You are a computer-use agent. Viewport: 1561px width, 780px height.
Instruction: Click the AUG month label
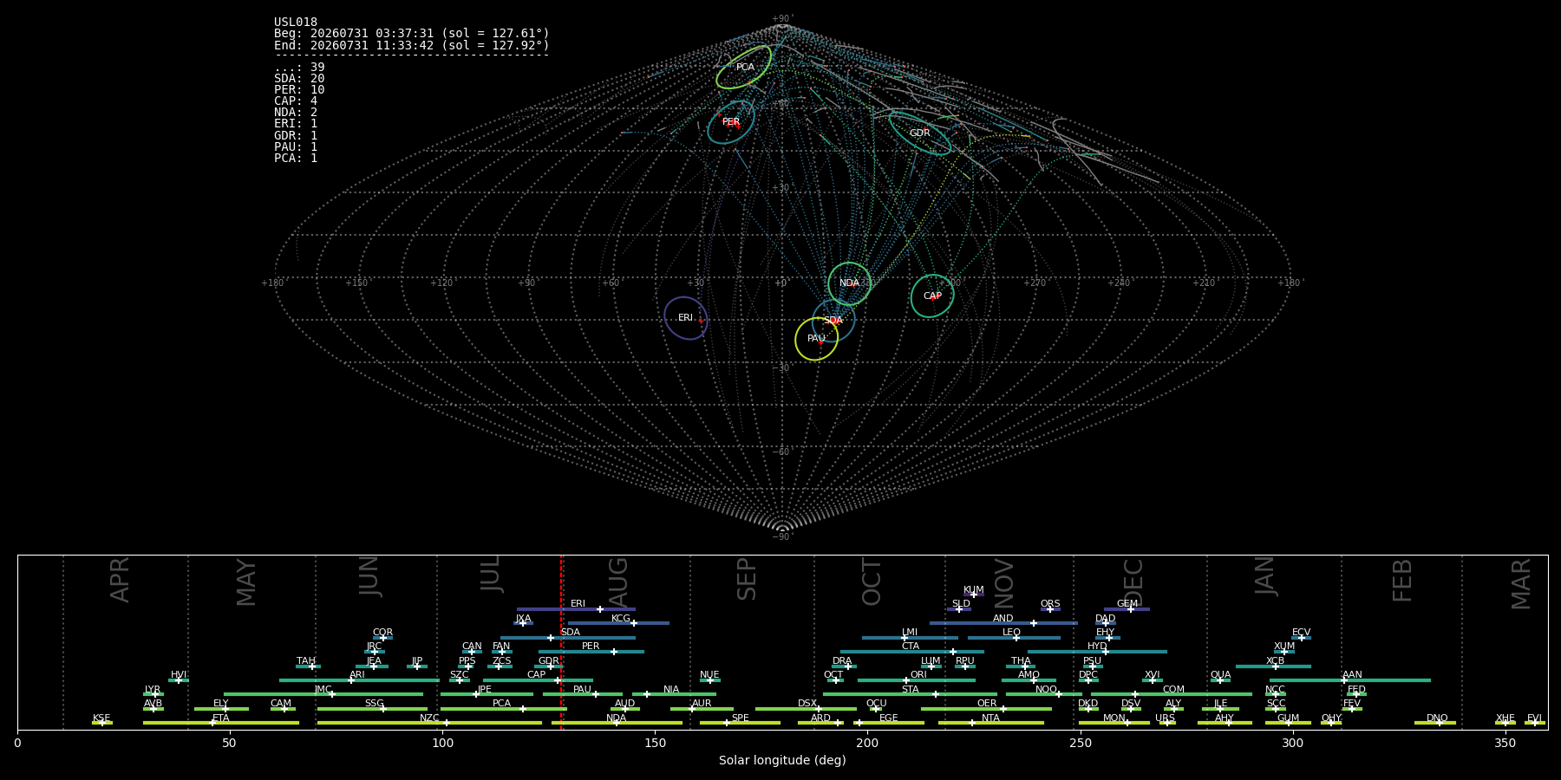click(618, 580)
